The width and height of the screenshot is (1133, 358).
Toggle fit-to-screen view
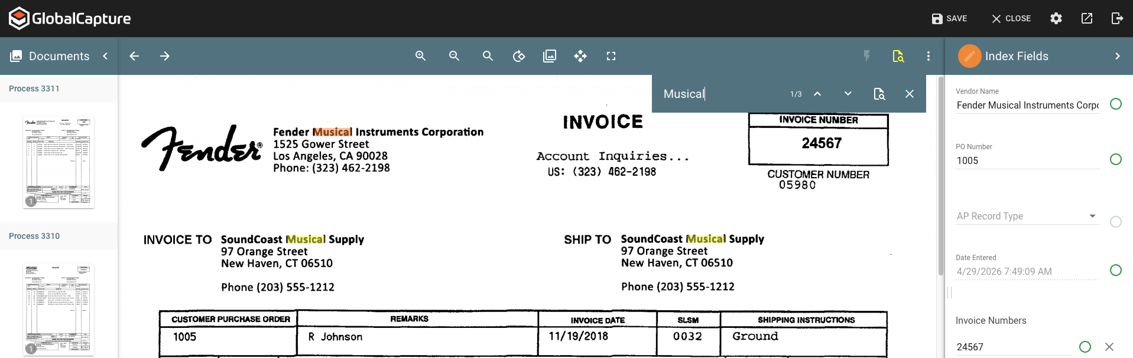coord(611,56)
